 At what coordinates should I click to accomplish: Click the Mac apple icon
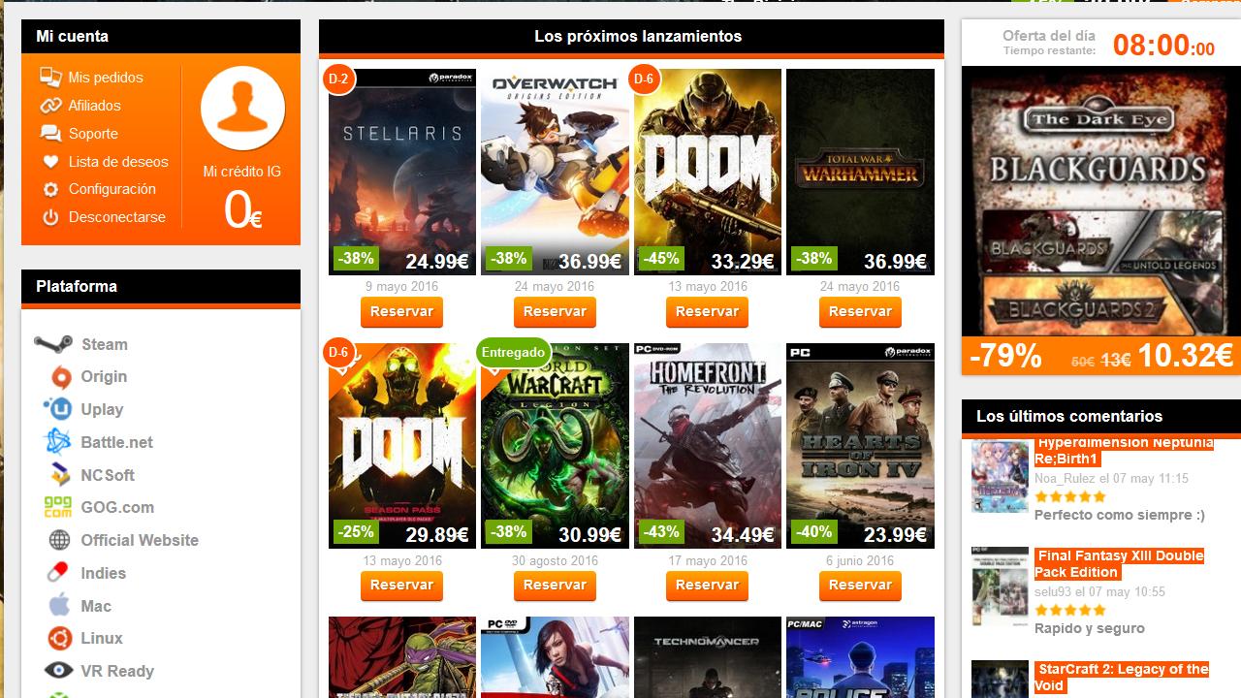coord(60,606)
